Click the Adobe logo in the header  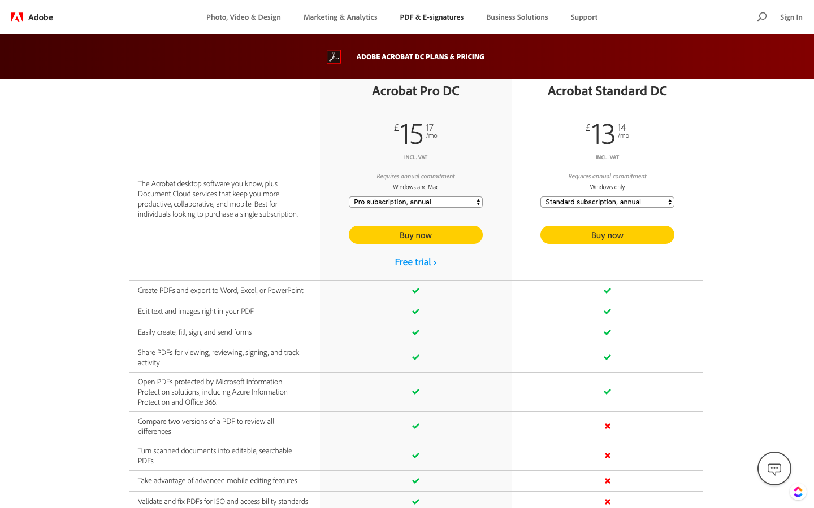tap(32, 17)
